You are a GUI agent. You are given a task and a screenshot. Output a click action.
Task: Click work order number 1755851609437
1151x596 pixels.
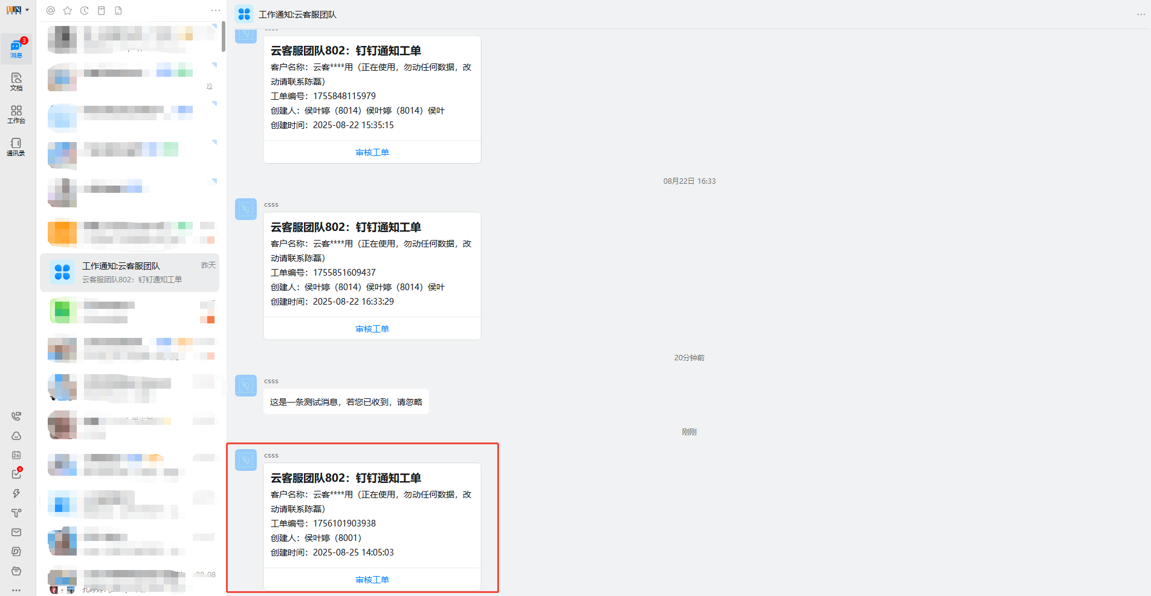[344, 273]
